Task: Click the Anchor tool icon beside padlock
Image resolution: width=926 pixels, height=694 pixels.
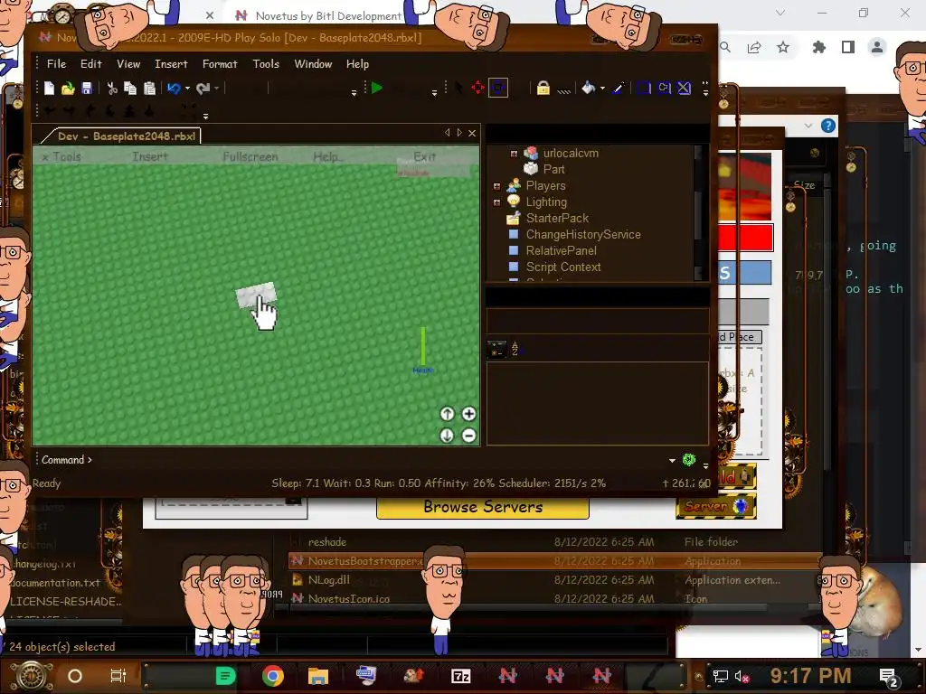Action: click(x=564, y=89)
